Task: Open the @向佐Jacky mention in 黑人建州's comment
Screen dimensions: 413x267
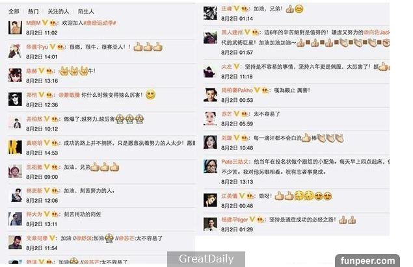Action: pyautogui.click(x=377, y=32)
